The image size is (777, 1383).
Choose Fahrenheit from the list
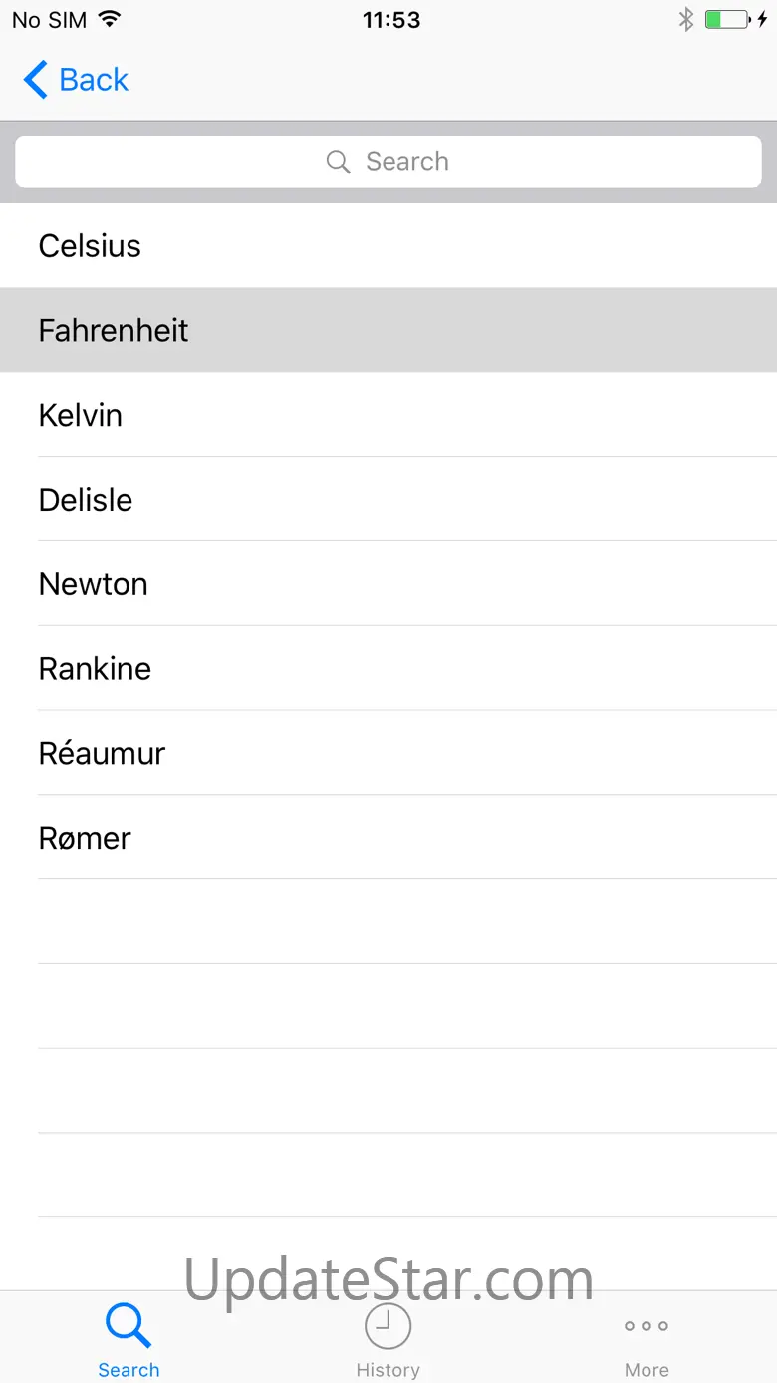click(x=114, y=331)
